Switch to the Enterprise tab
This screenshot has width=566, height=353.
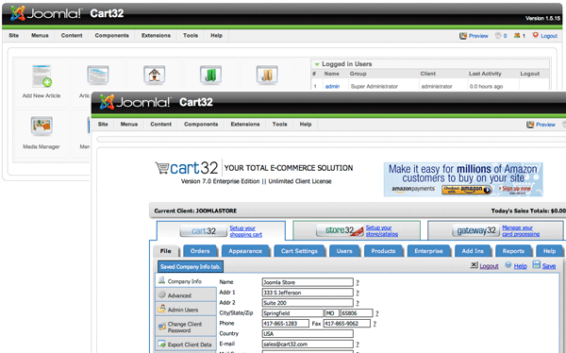pyautogui.click(x=429, y=251)
